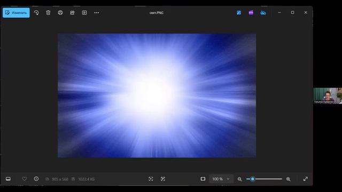Image resolution: width=342 pixels, height=192 pixels.
Task: Open the share icon in the toolbar
Action: point(72,13)
